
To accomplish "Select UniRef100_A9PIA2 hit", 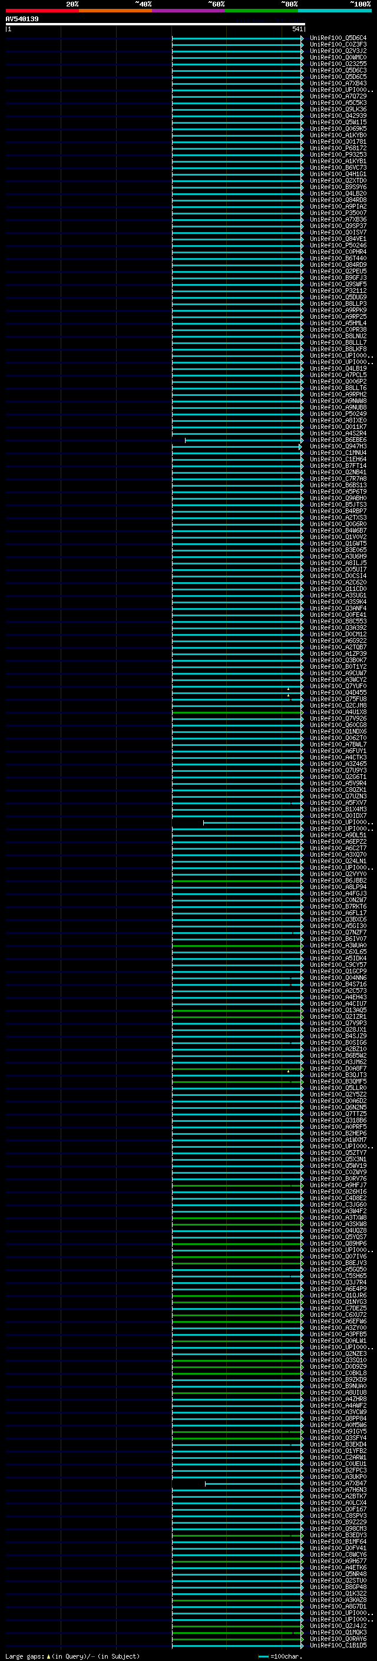I will [x=338, y=206].
